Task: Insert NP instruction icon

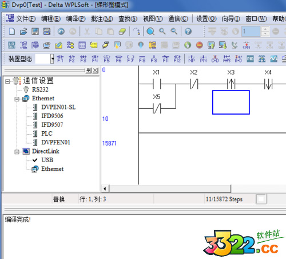Action: [x=192, y=59]
